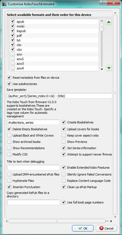Move selected format down with green arrow
Screen dimensions: 122x235
pos(109,68)
